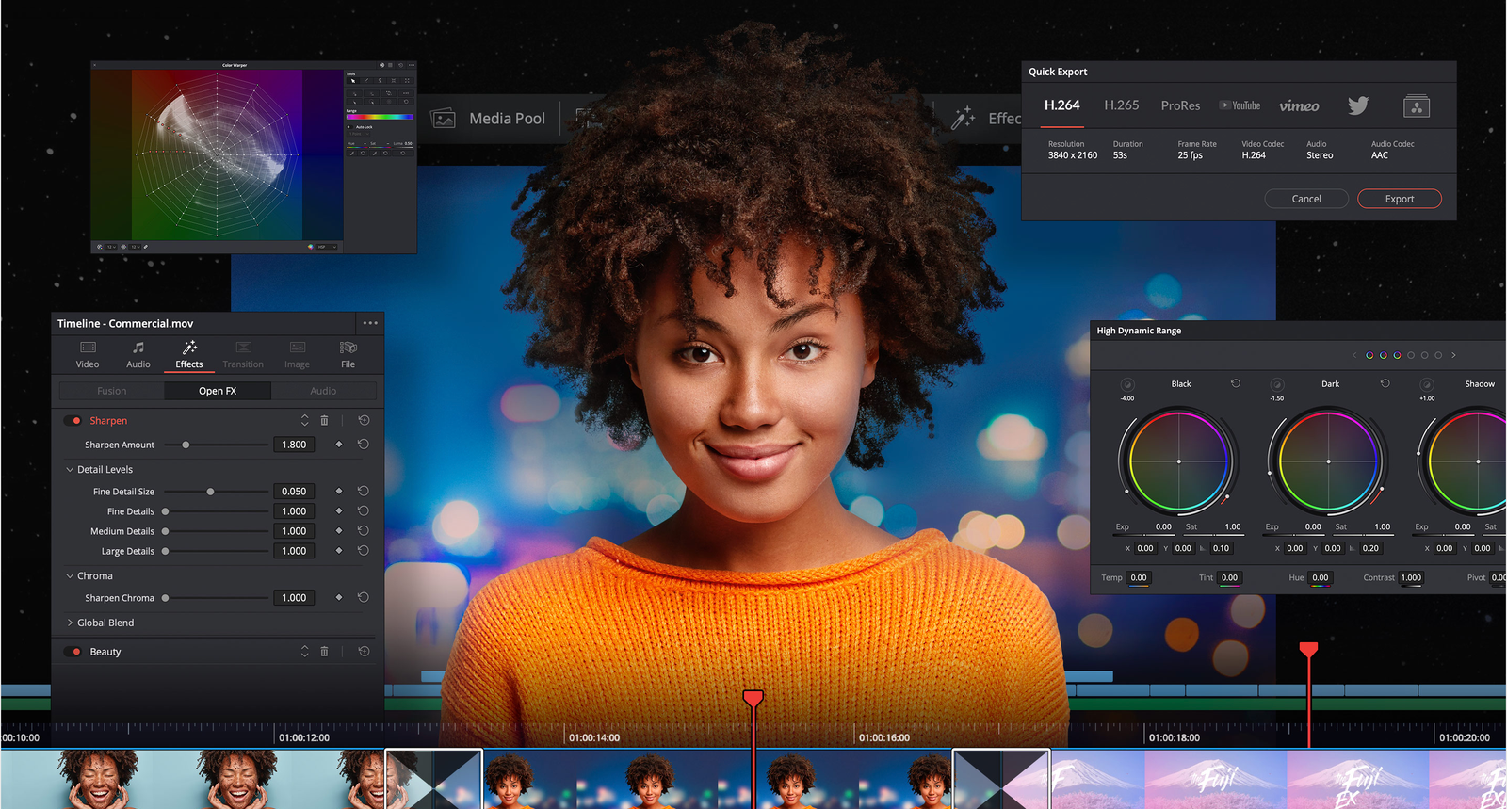
Task: Select the ProRes export preset
Action: 1180,105
